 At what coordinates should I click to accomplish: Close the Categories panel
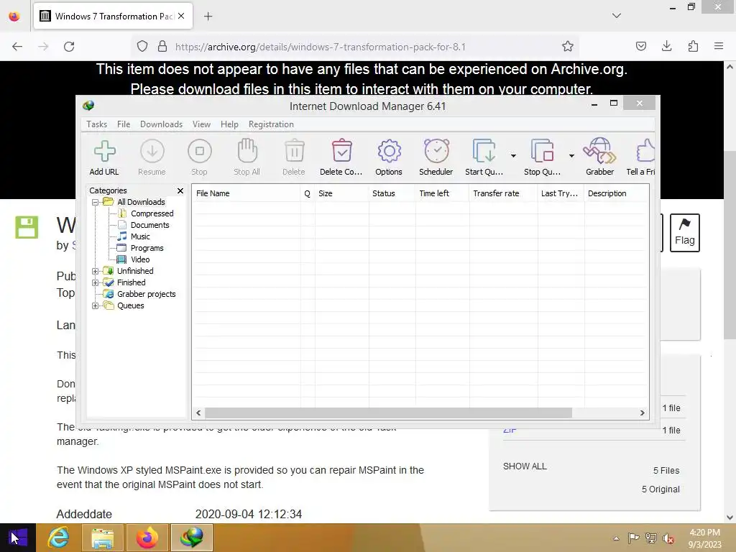point(180,190)
